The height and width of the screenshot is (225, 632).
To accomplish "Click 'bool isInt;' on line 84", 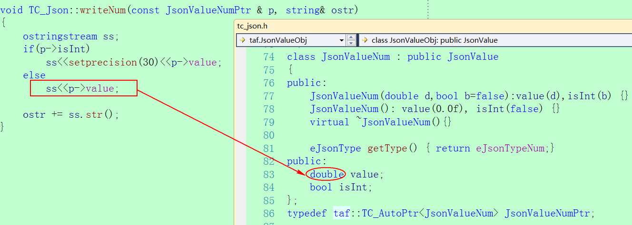I will [x=342, y=187].
